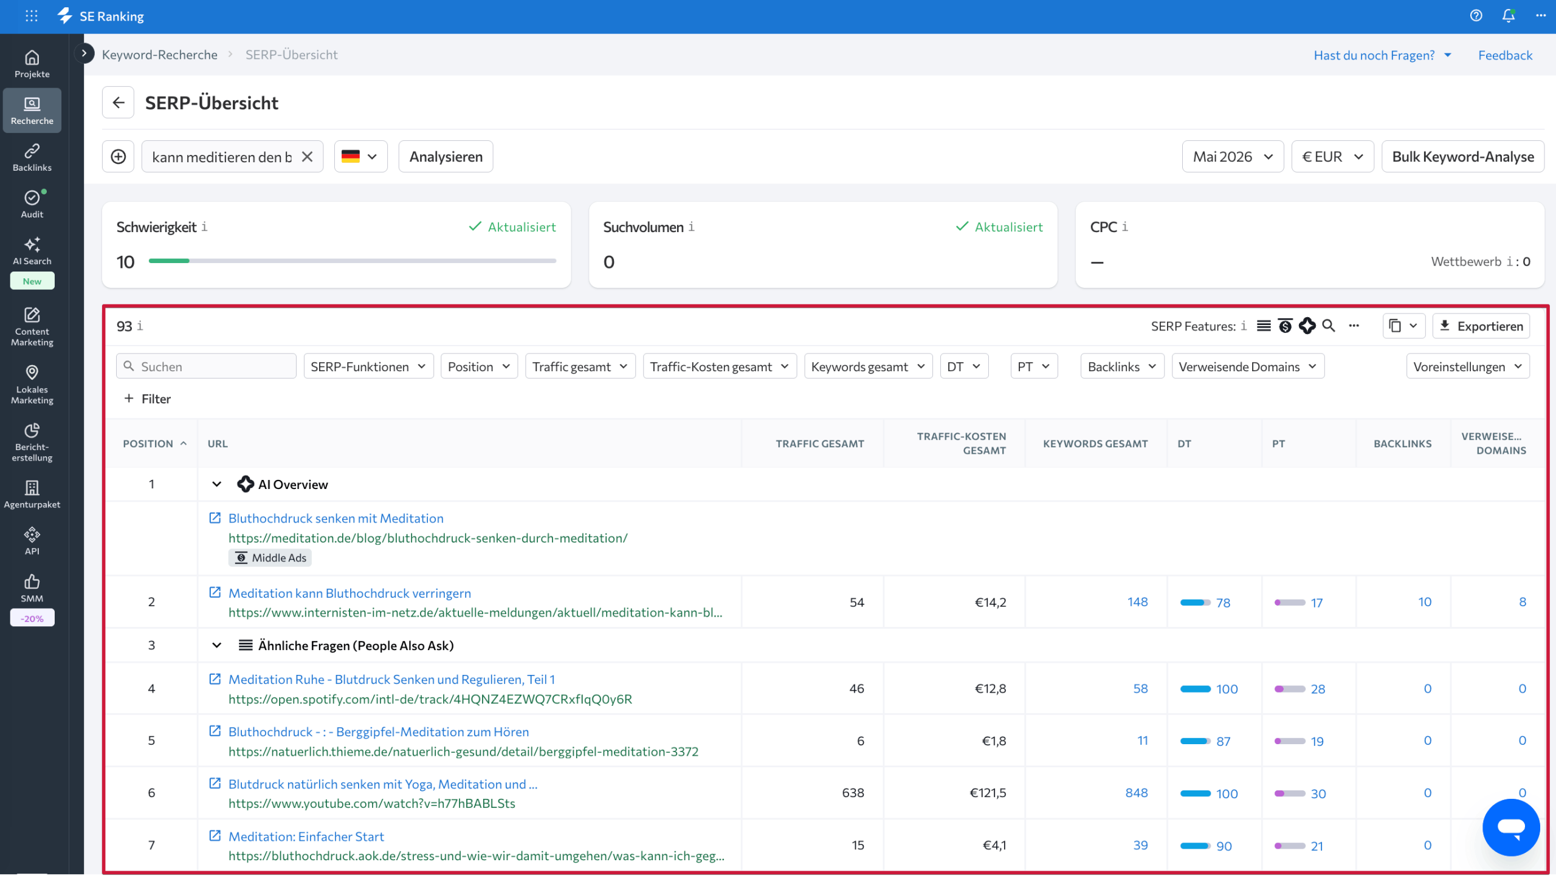
Task: Click keywords count 148 for internisten-im-netz
Action: coord(1137,602)
